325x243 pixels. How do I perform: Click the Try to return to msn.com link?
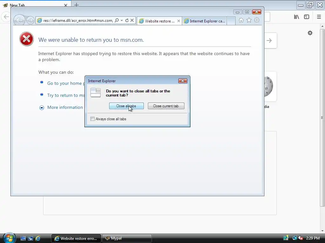(x=66, y=95)
